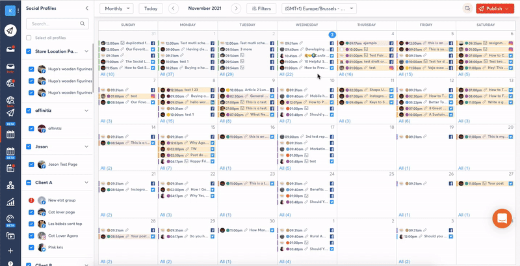520x266 pixels.
Task: Open the Monthly view dropdown
Action: 116,8
